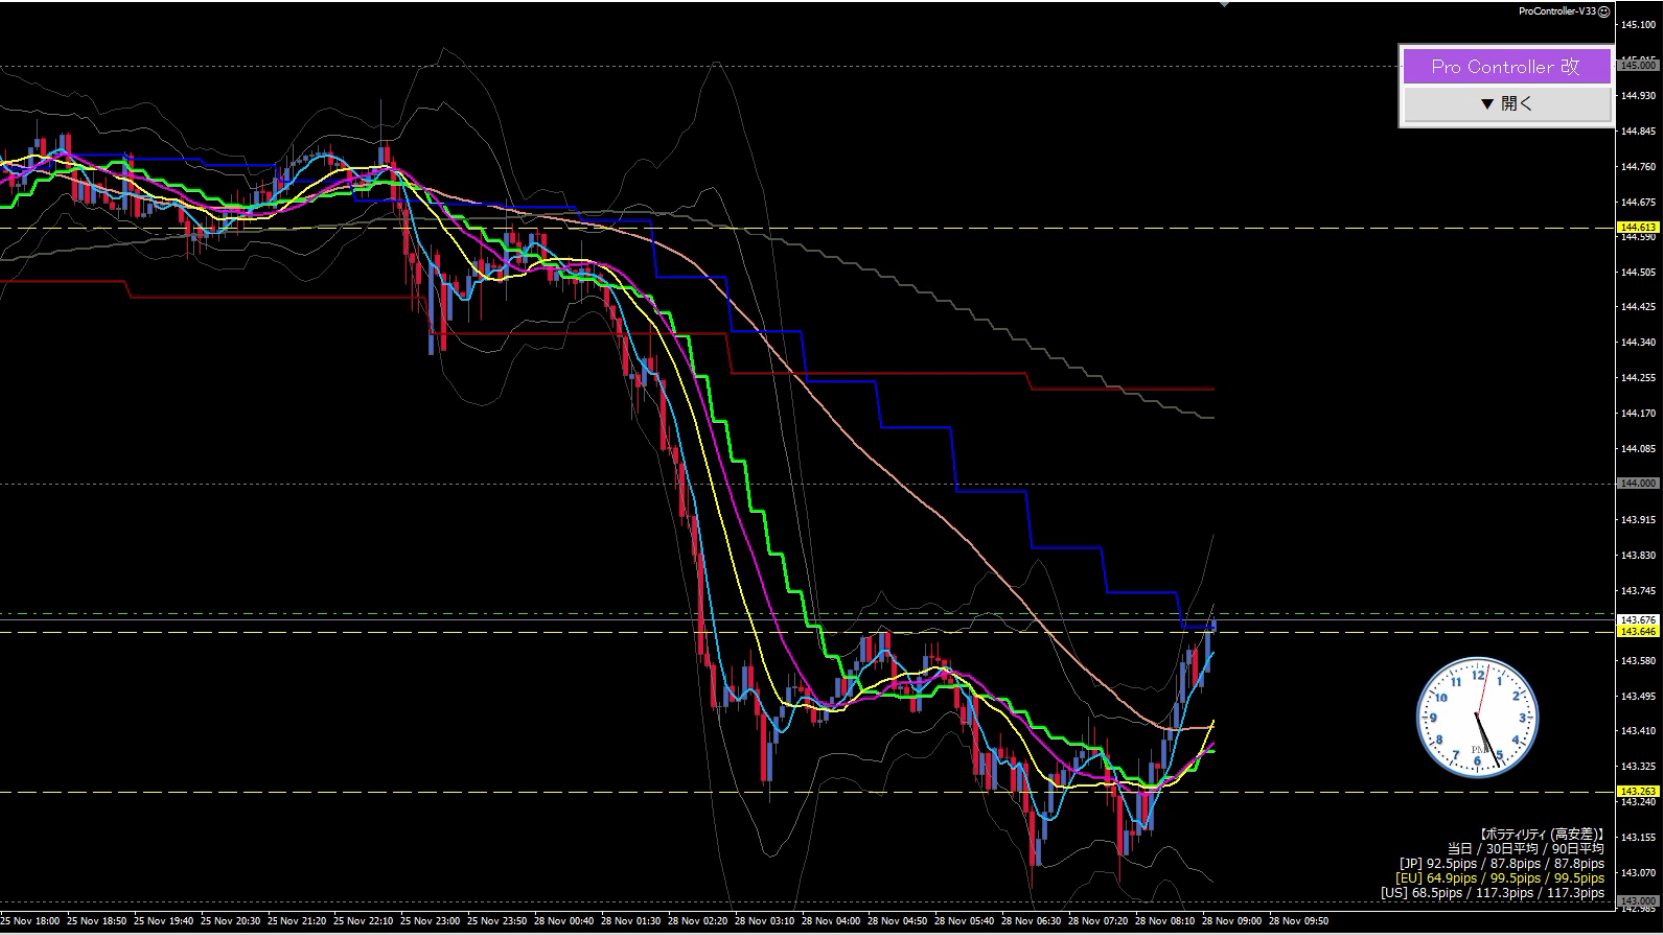Click the Pro Controller 改 purple button
The height and width of the screenshot is (935, 1663).
[x=1506, y=67]
